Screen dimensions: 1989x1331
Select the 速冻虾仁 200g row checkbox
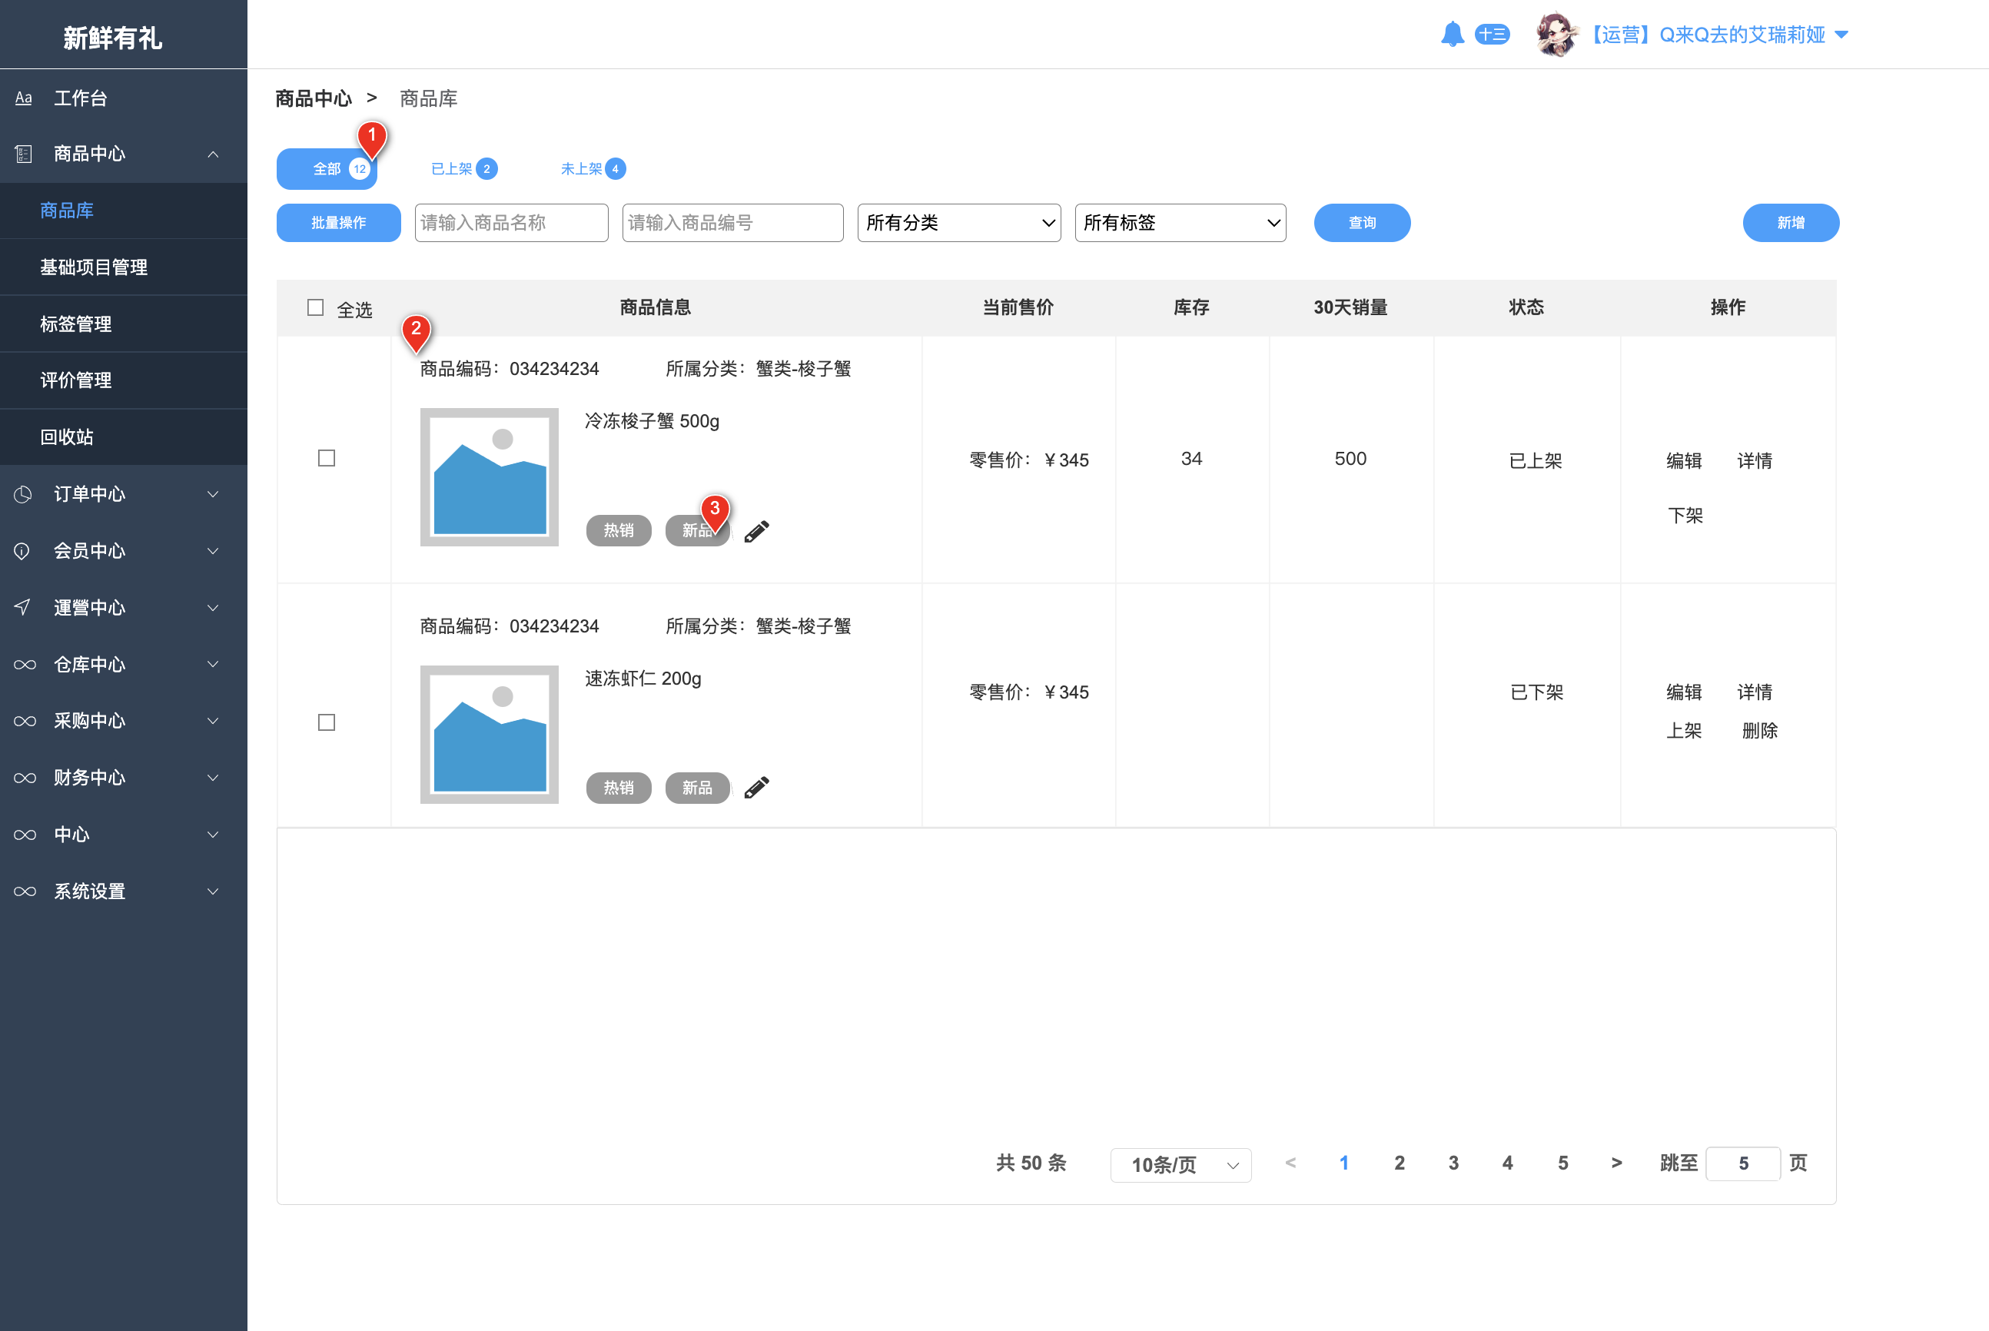[327, 722]
